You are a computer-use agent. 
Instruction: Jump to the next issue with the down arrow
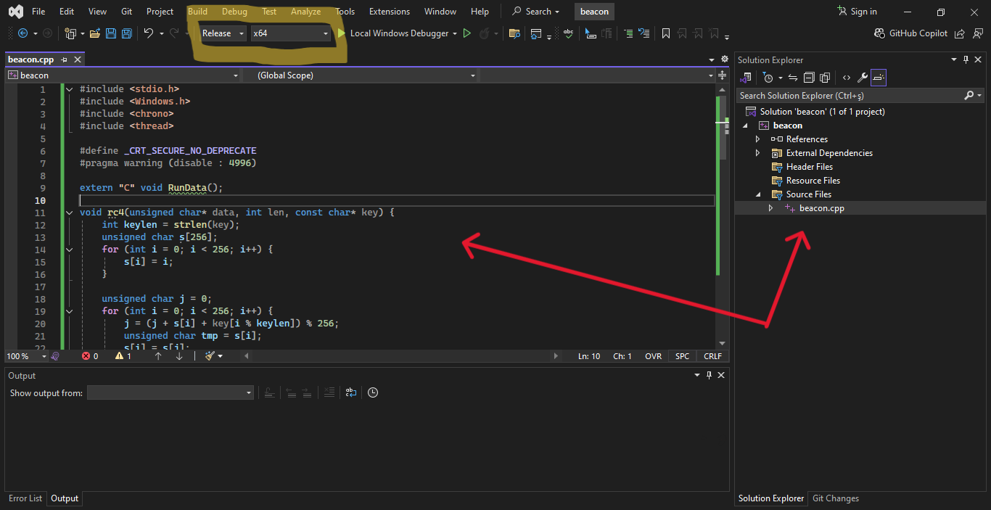179,356
